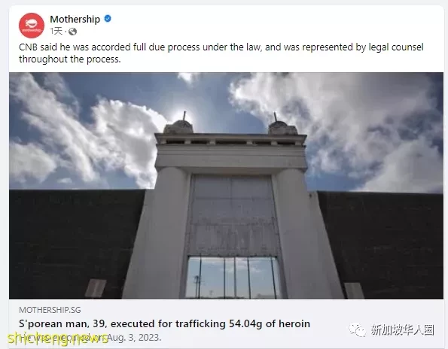Click the MOTHERSHIP.SG source domain label
The width and height of the screenshot is (448, 349).
click(x=50, y=310)
